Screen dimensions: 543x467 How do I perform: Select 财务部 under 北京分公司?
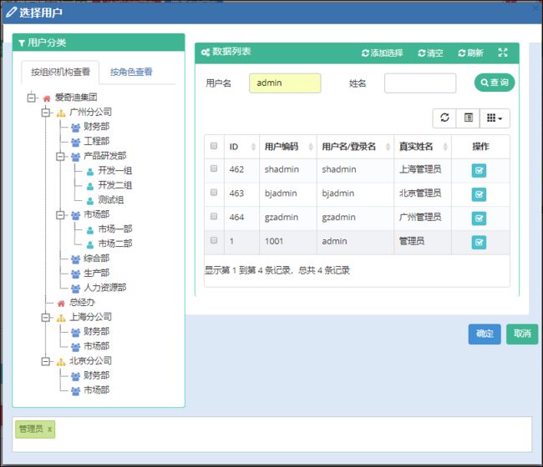[x=97, y=375]
